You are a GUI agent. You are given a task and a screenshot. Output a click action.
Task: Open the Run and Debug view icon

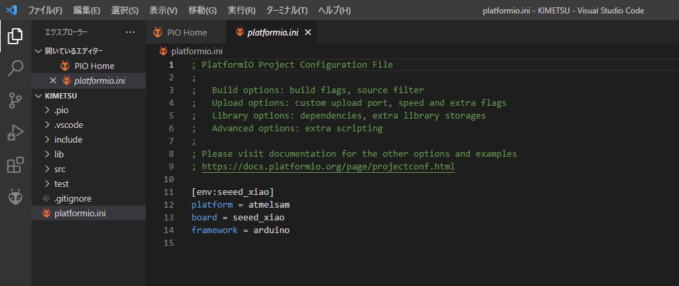pyautogui.click(x=15, y=133)
